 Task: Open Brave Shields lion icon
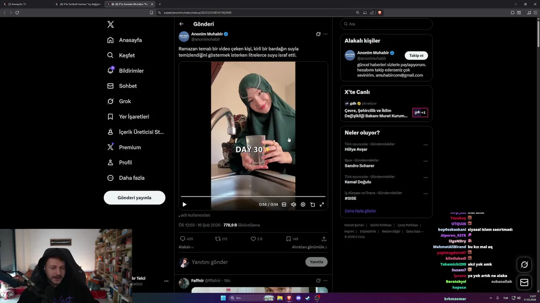pos(380,13)
